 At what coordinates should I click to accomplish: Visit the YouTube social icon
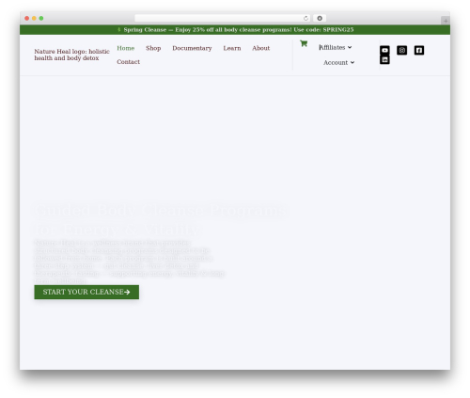coord(384,50)
